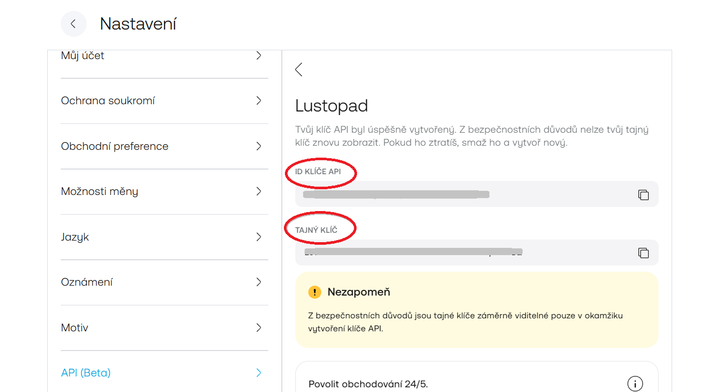Go to the Oznámení settings section
Viewport: 710px width, 392px height.
[x=87, y=282]
